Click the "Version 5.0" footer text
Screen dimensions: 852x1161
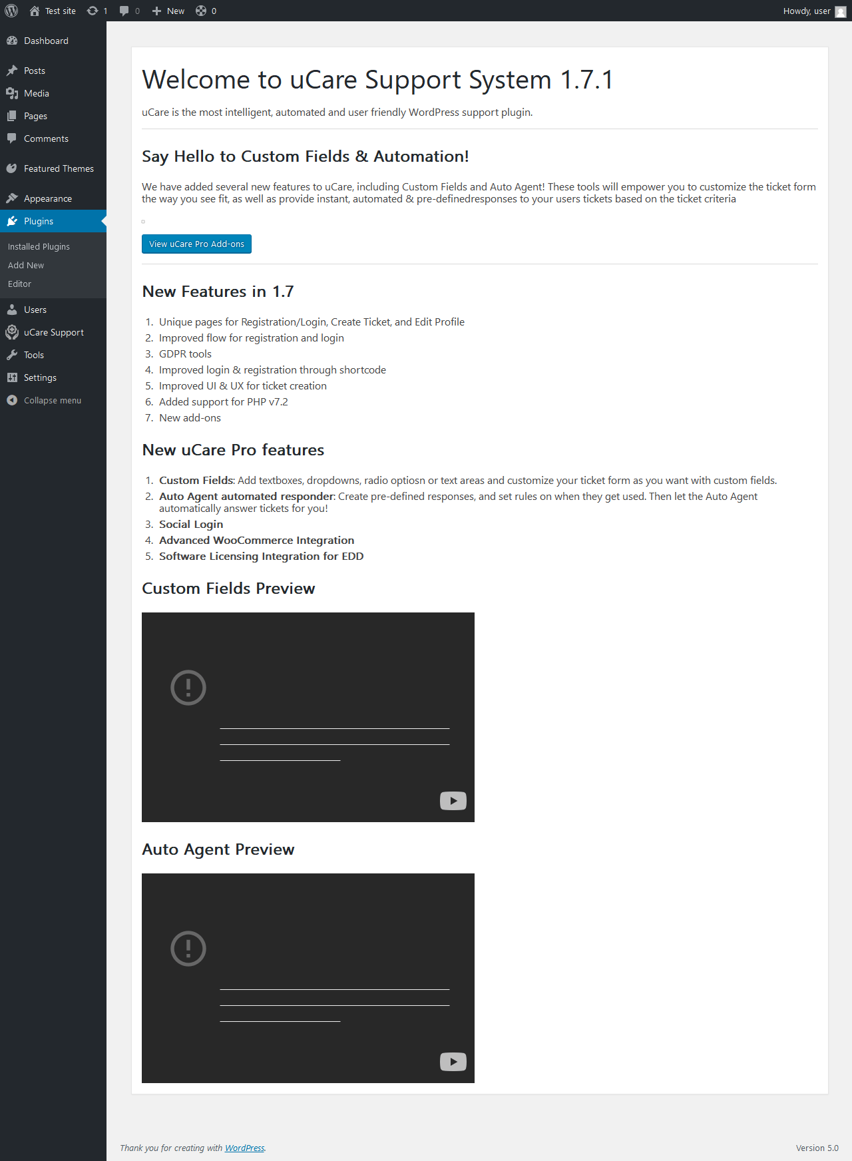[x=817, y=1148]
